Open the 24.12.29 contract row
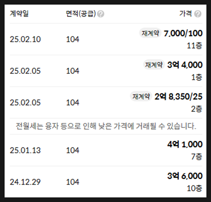Screen dimensions: 211x202 [106, 182]
